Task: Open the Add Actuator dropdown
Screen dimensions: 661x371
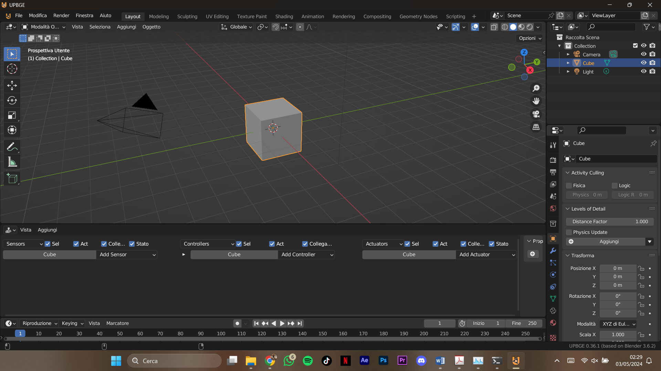Action: [x=486, y=255]
